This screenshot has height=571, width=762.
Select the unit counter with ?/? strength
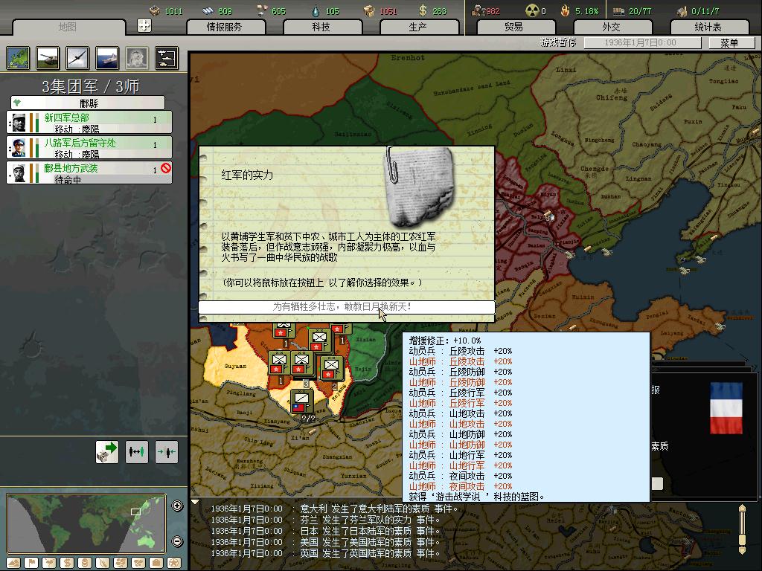pos(301,401)
